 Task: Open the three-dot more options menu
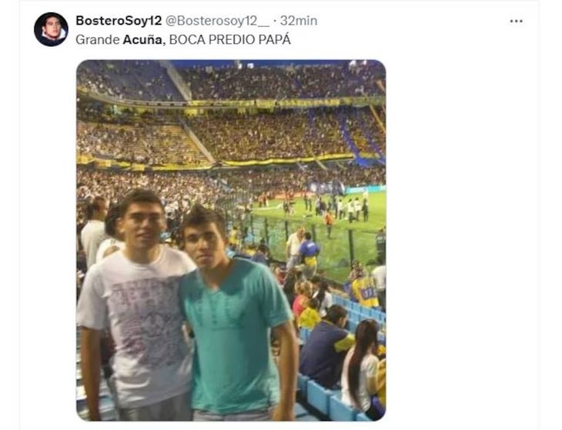(516, 22)
